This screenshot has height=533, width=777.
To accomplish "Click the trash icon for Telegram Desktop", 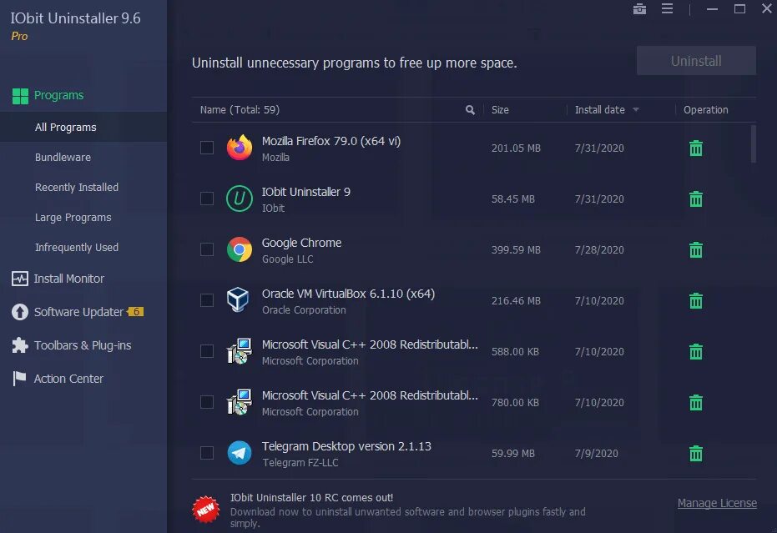I will pyautogui.click(x=696, y=453).
